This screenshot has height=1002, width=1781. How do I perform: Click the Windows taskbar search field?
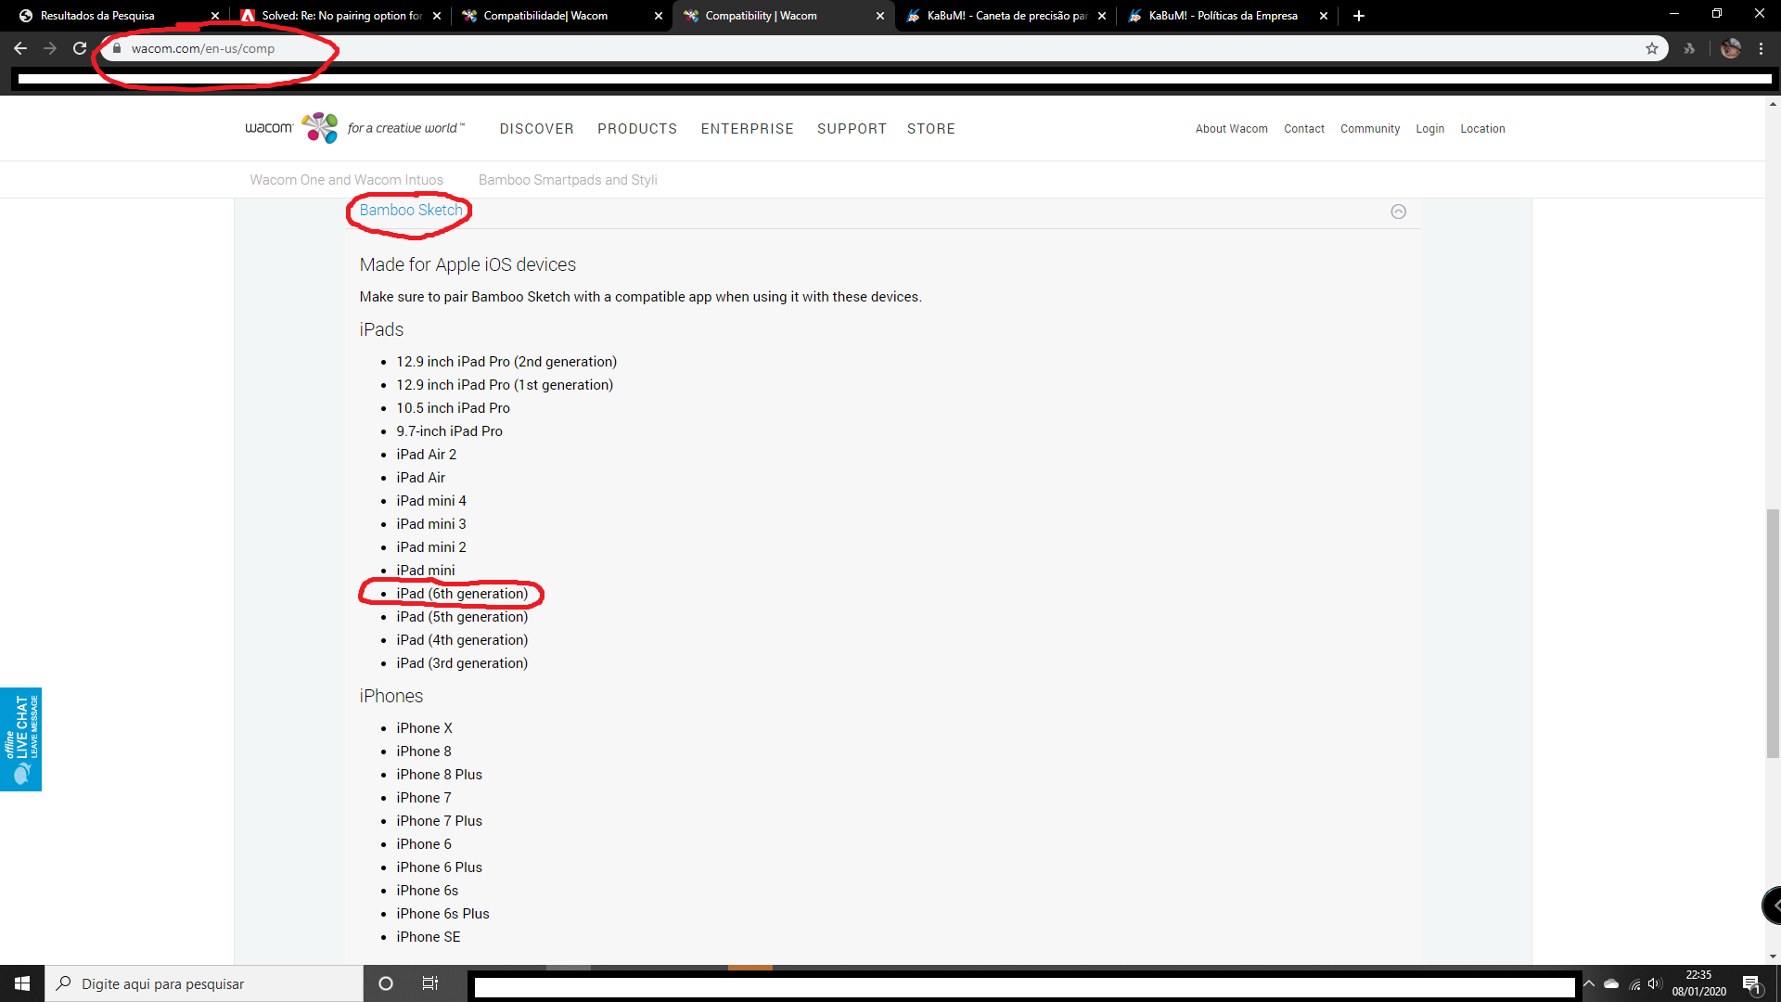pos(204,983)
